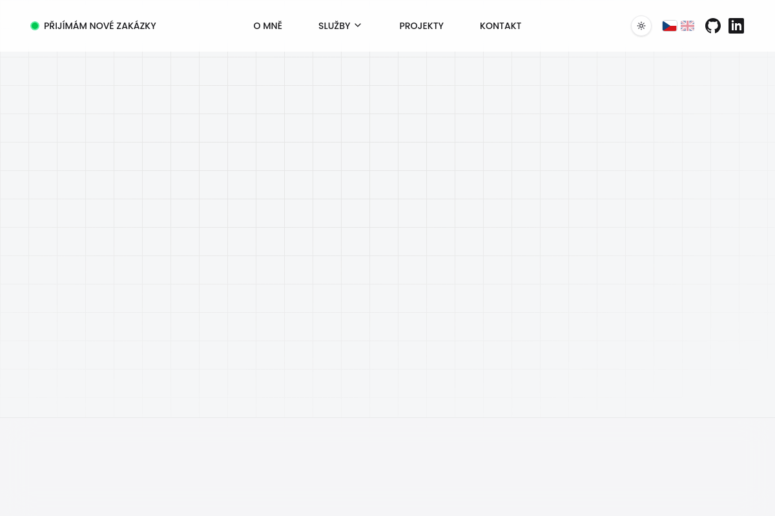Toggle the light/dark theme sun button

641,26
